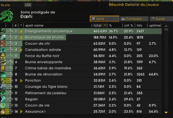Expand the Bourrasque de brume spell details
The height and width of the screenshot is (118, 173).
tap(21, 37)
